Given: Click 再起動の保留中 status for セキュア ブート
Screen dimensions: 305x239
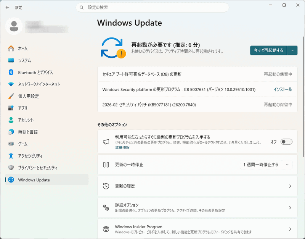Looking at the screenshot, I should (278, 74).
